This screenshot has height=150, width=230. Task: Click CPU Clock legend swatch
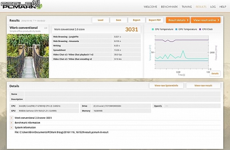point(200,29)
